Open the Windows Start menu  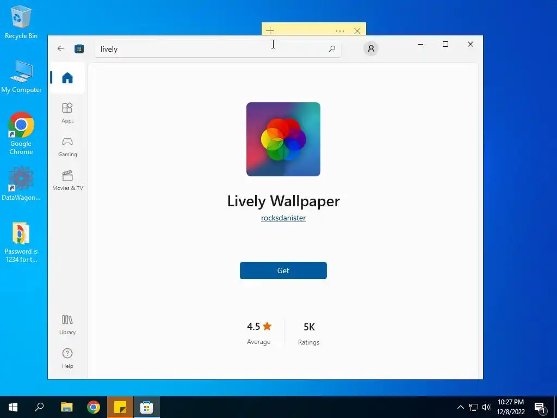[x=13, y=407]
